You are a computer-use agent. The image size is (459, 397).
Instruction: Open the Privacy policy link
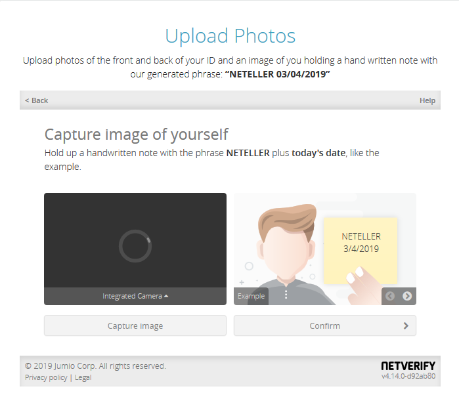(x=46, y=377)
